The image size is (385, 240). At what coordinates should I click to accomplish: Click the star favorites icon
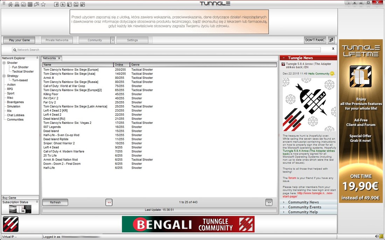click(x=43, y=4)
